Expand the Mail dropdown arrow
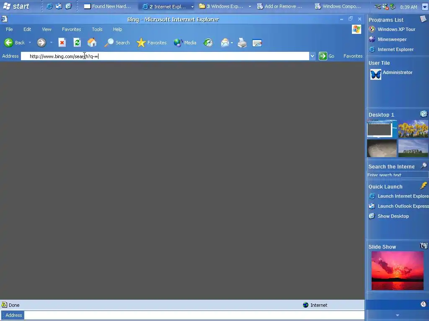The image size is (429, 321). pyautogui.click(x=232, y=43)
